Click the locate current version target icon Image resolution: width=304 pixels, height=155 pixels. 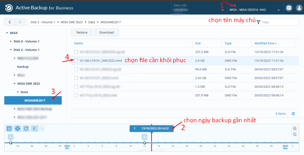(18, 128)
